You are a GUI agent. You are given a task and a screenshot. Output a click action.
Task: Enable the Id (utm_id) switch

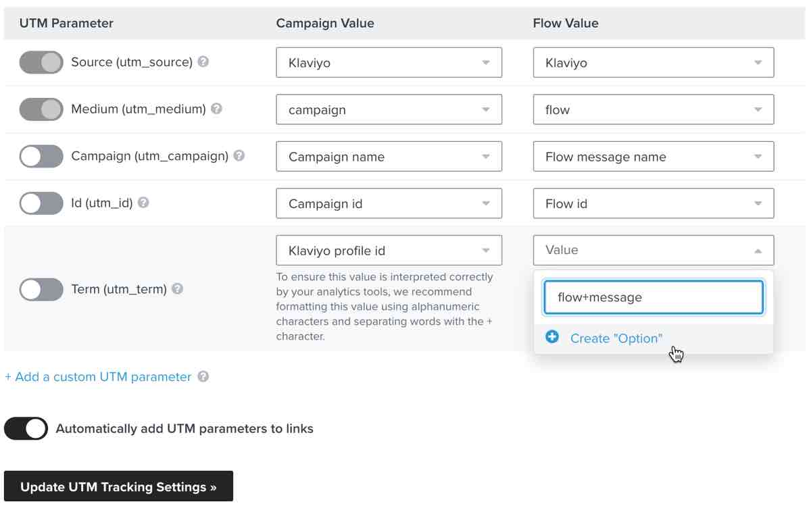41,203
